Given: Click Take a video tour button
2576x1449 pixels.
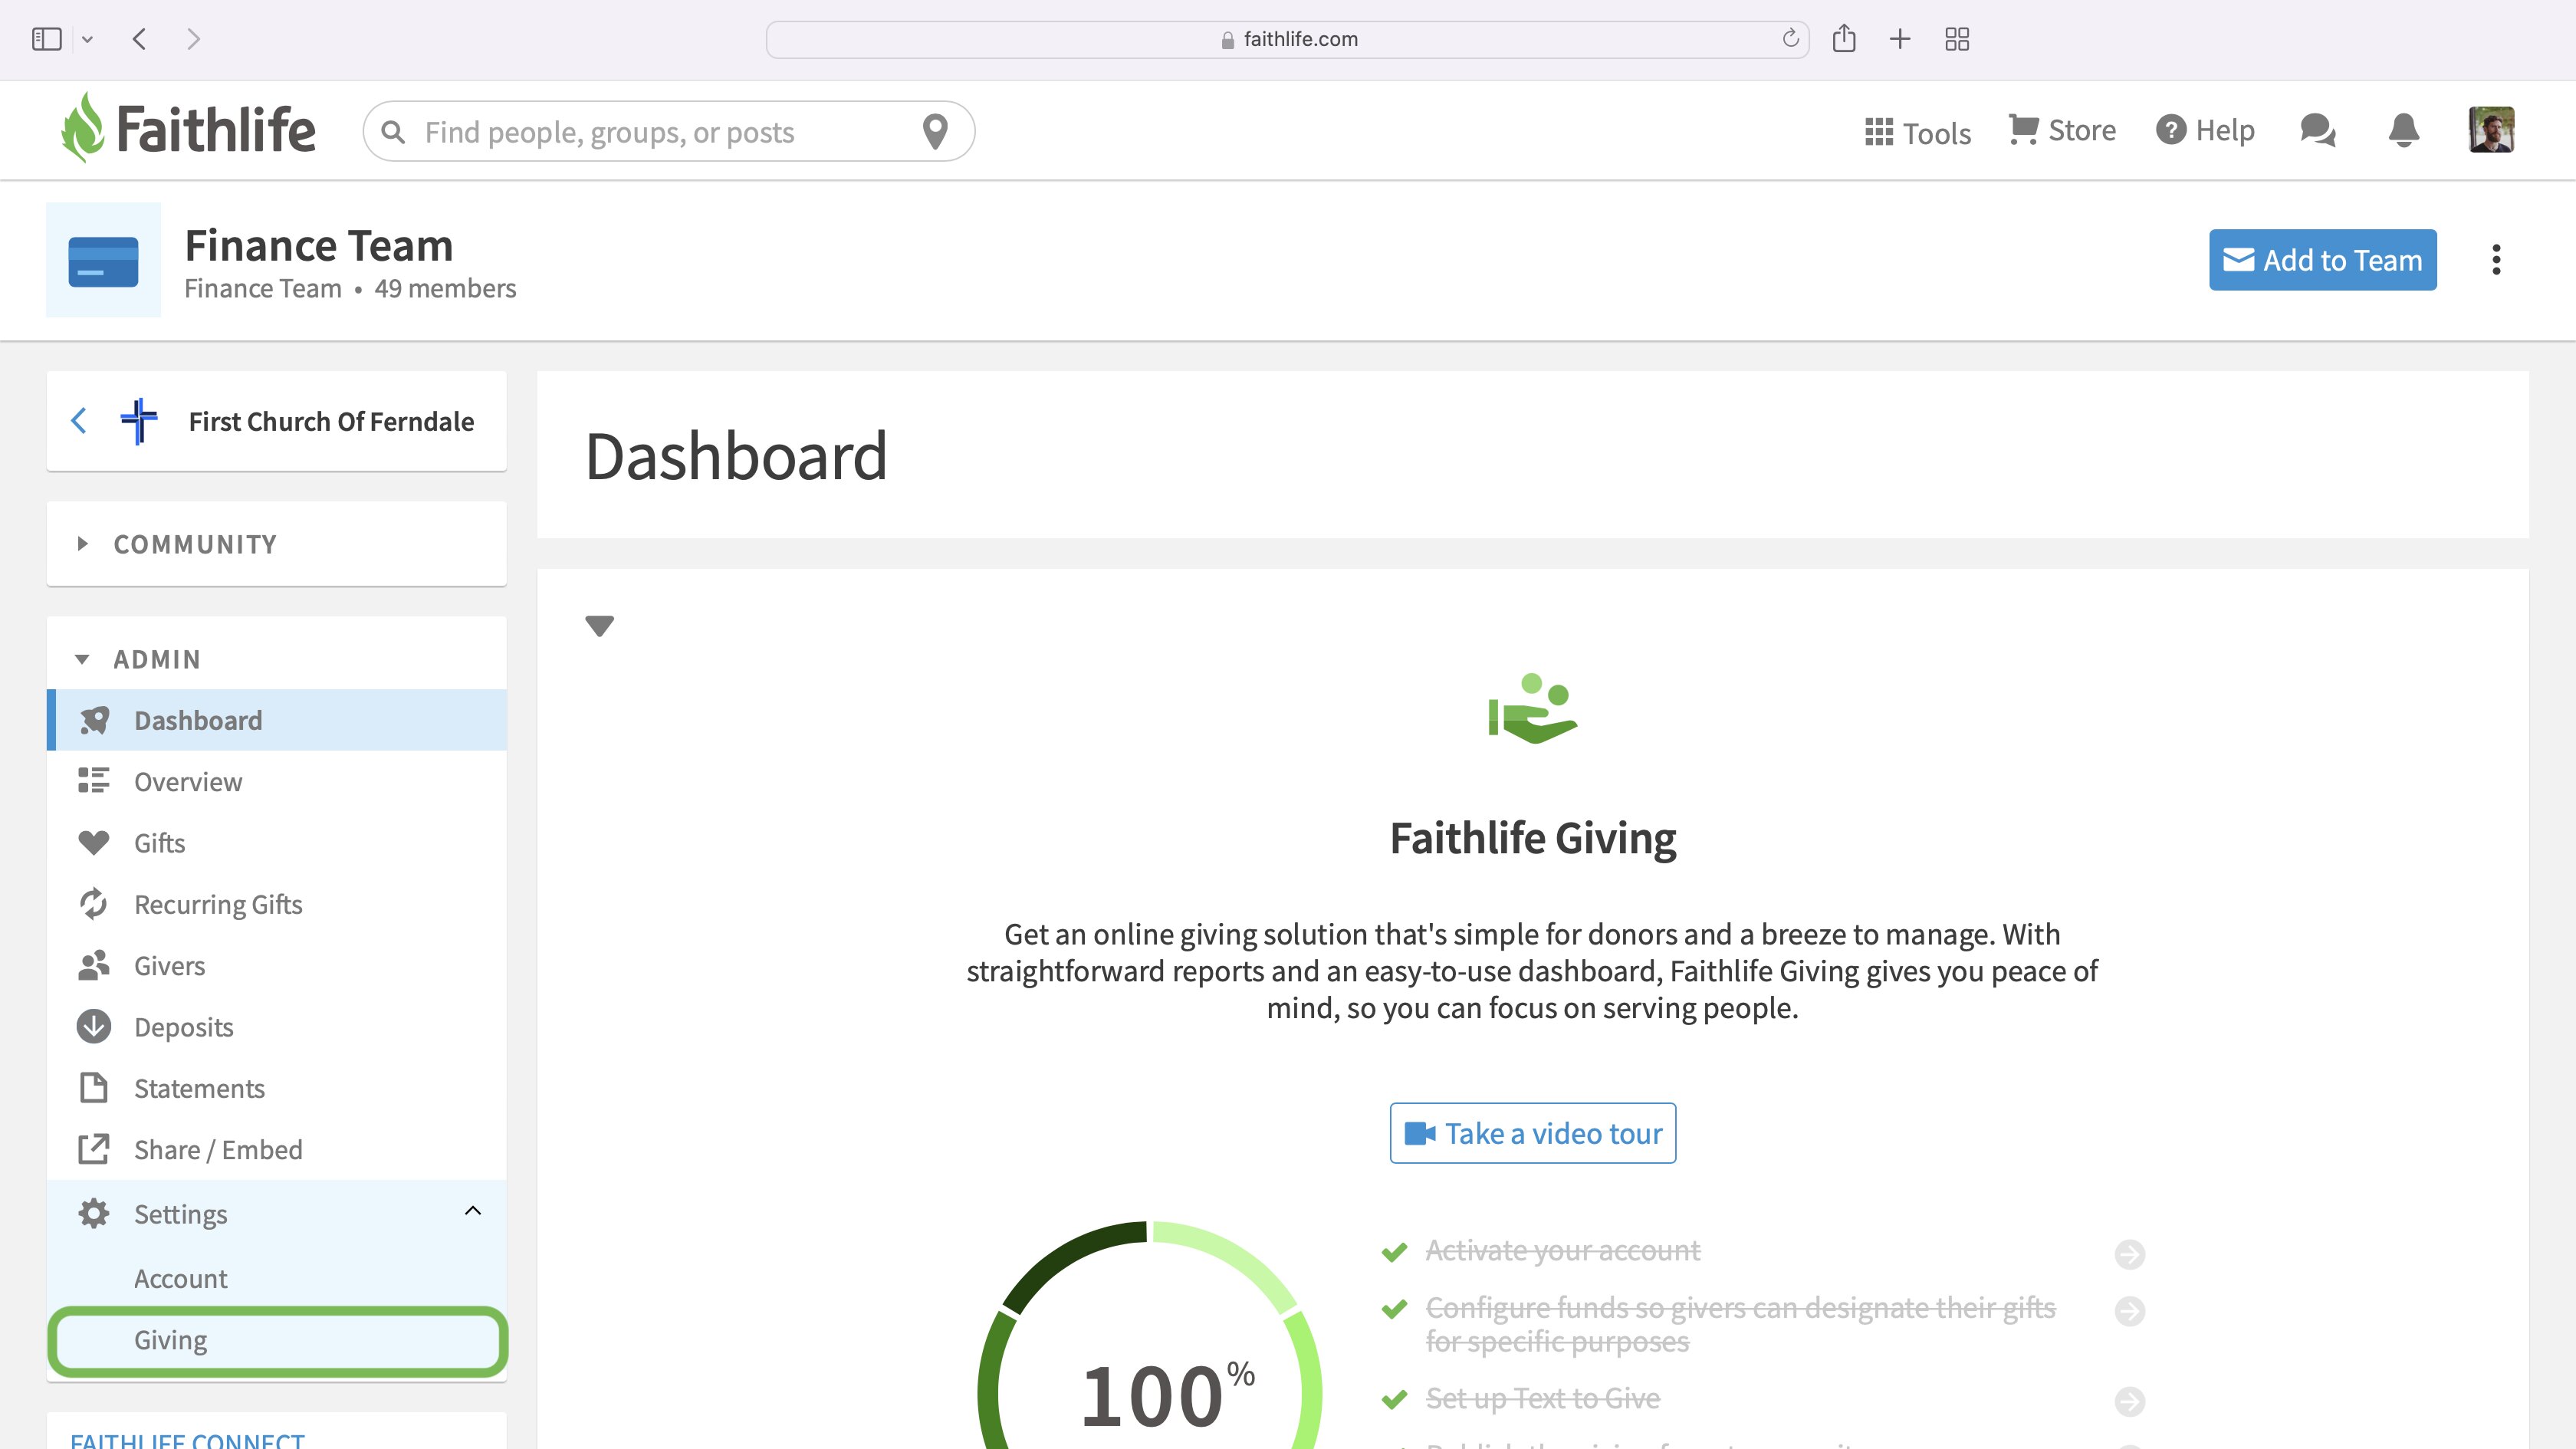Looking at the screenshot, I should pyautogui.click(x=1532, y=1133).
